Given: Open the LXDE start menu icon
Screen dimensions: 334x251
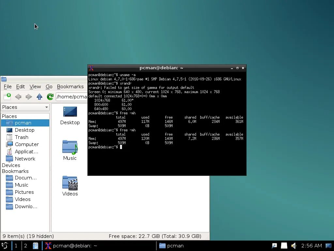Looking at the screenshot, I should [5, 246].
